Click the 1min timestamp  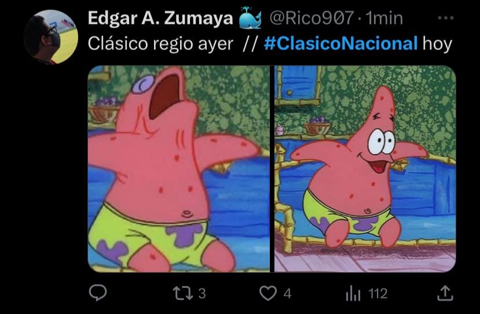(x=384, y=18)
